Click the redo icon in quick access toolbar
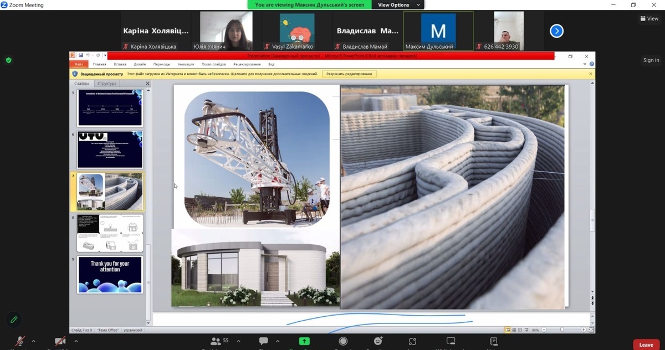665x350 pixels. (98, 55)
